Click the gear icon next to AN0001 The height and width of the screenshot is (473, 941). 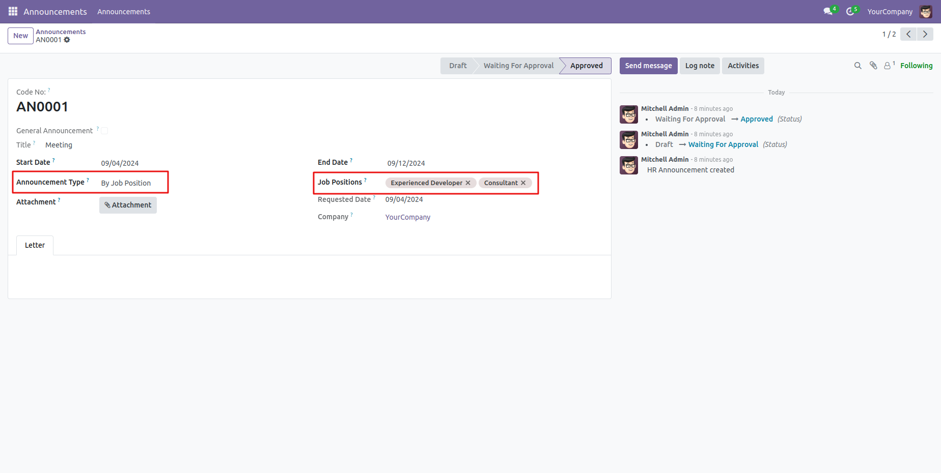pyautogui.click(x=67, y=40)
